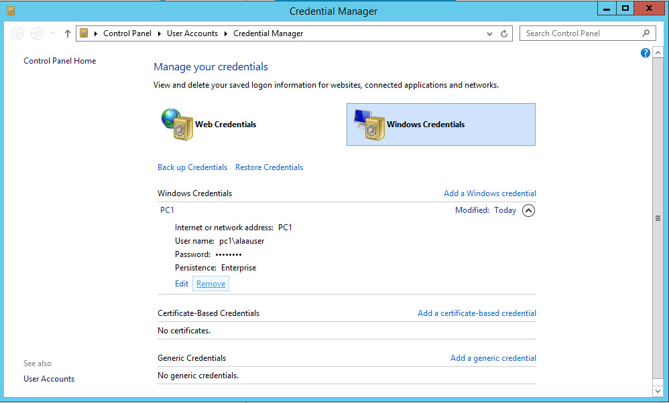
Task: Click the Credential Manager icon in the address bar
Action: point(83,33)
